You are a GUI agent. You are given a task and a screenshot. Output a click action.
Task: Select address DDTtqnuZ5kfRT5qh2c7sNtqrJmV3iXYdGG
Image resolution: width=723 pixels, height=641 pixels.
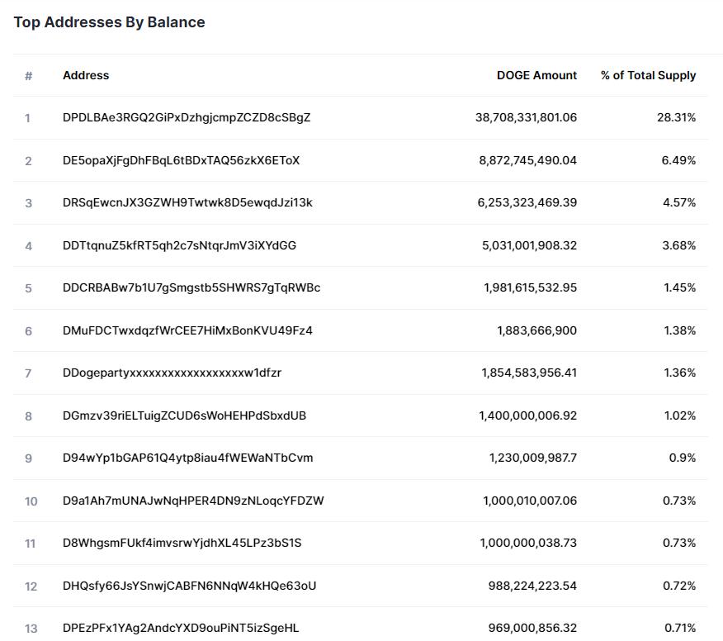coord(179,245)
